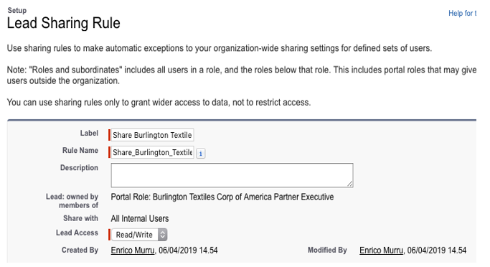490x267 pixels.
Task: Click the All Internal Users value
Action: (140, 218)
